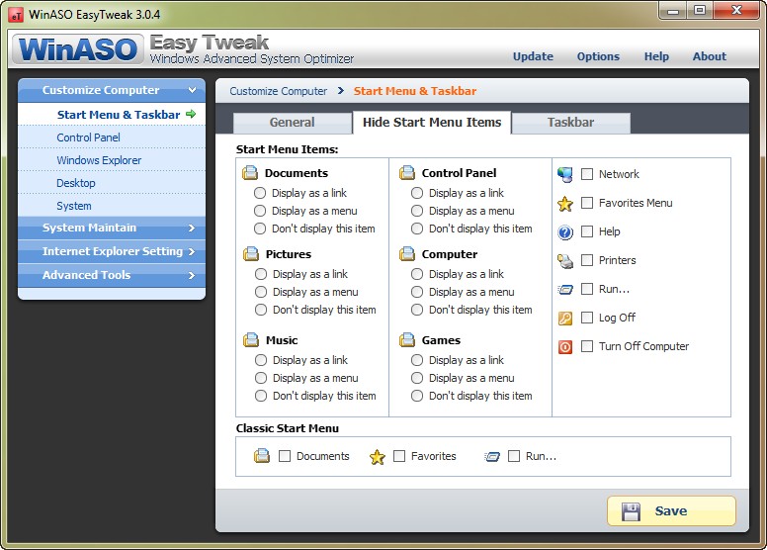Click the Save button

click(x=671, y=510)
